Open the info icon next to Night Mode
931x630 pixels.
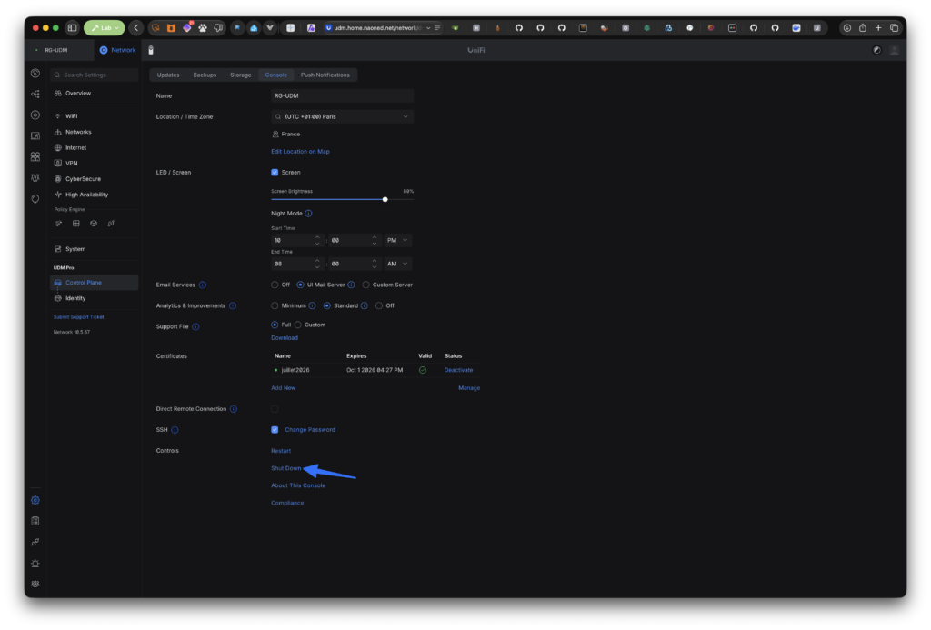tap(309, 213)
